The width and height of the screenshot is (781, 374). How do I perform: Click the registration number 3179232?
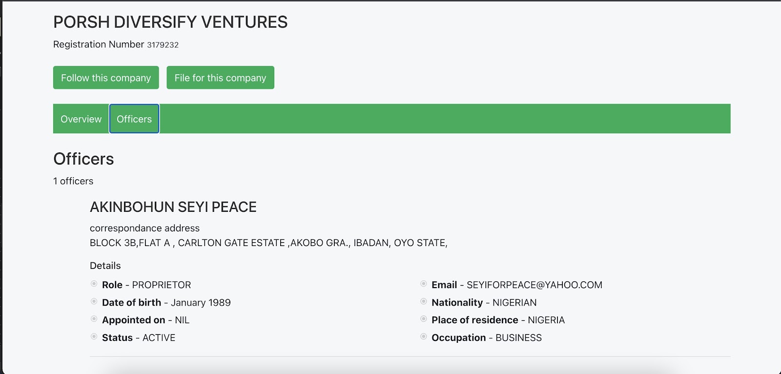(x=163, y=45)
